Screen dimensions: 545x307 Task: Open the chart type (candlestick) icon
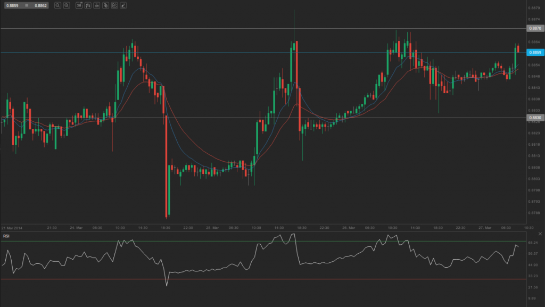click(x=88, y=5)
